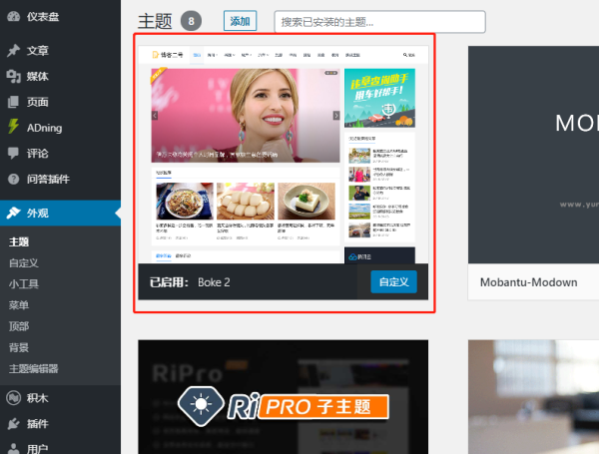Click the Pages icon in sidebar
The image size is (599, 454).
13,102
